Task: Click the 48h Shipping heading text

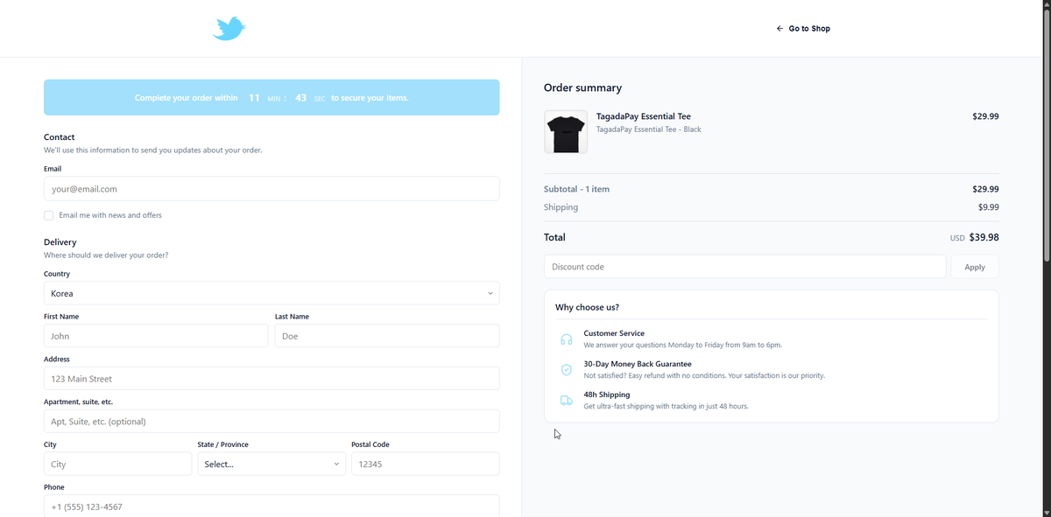Action: [607, 395]
